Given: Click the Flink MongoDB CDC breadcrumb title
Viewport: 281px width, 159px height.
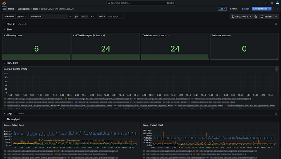Looking at the screenshot, I should click(x=57, y=9).
